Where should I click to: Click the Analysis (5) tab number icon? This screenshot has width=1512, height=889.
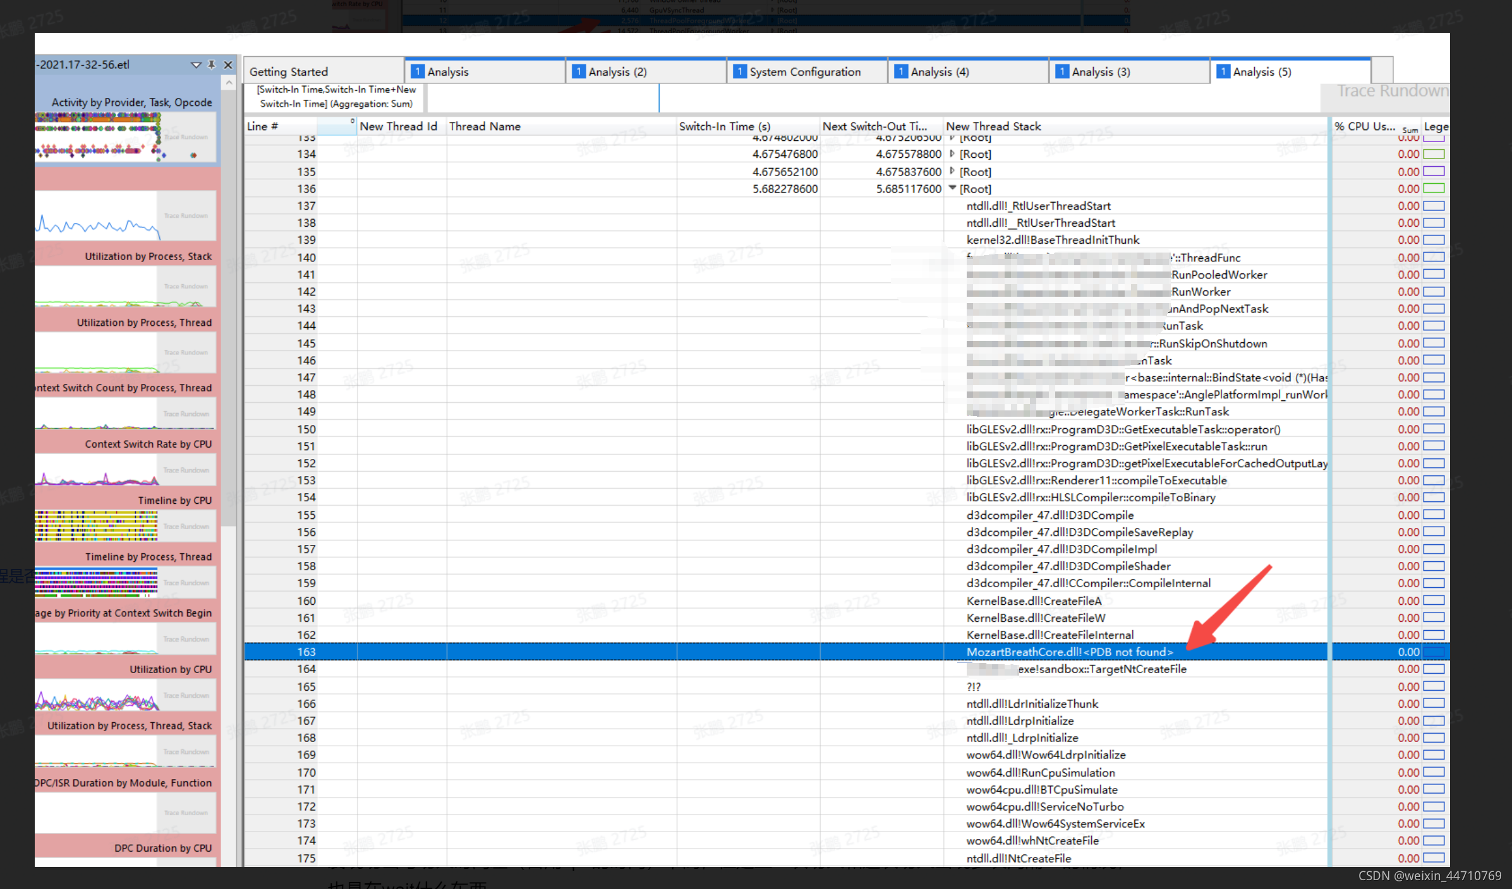point(1223,71)
